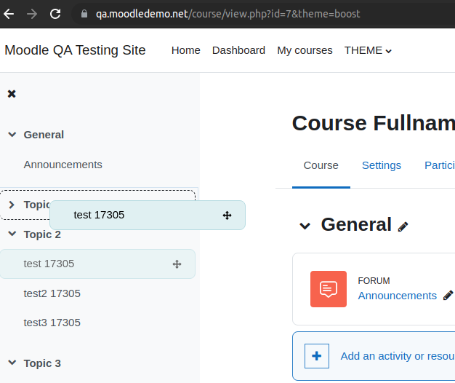
Task: Click the Course Fullname heading
Action: pos(374,123)
